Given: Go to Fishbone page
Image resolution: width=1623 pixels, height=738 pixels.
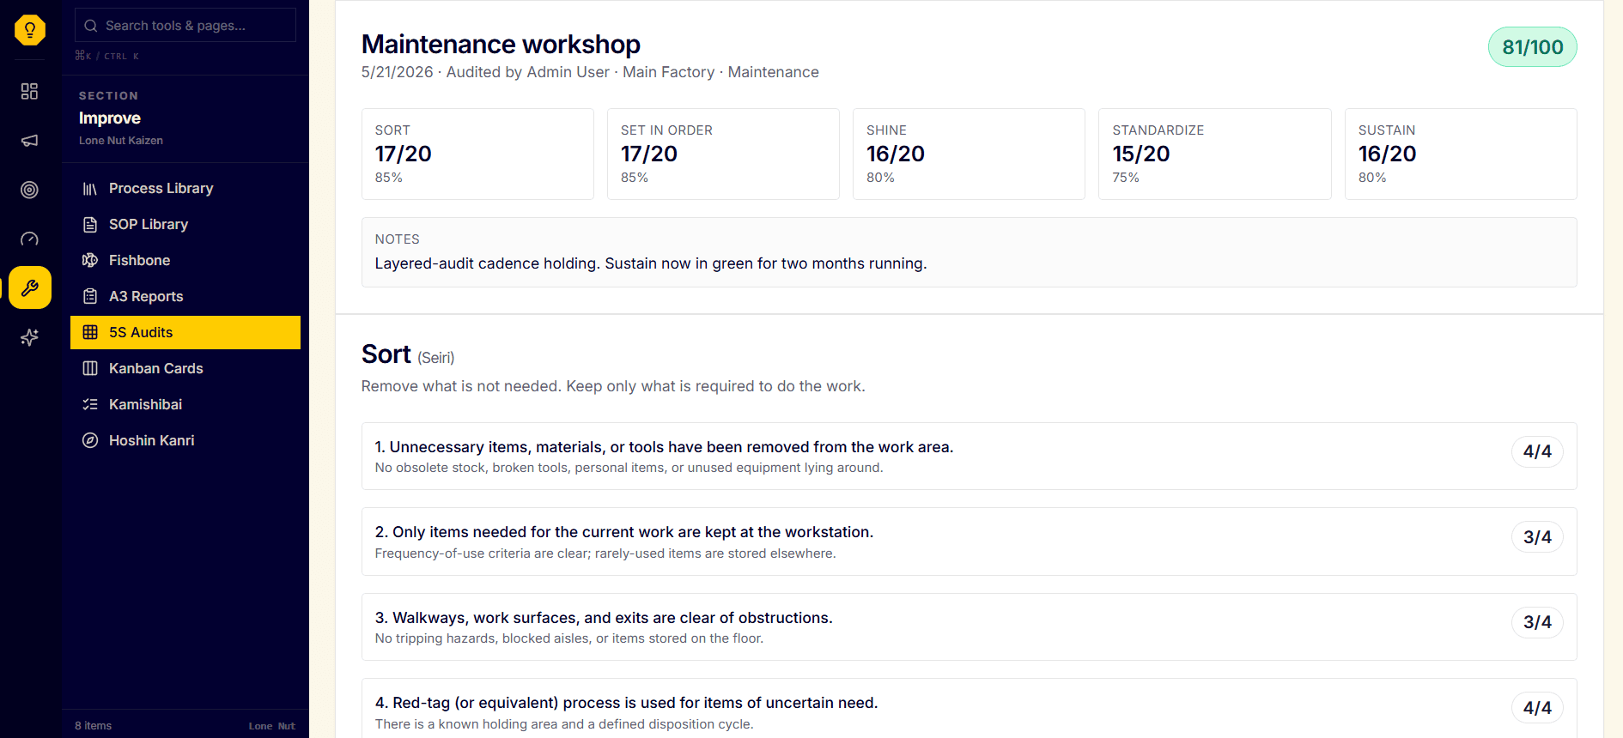Looking at the screenshot, I should (x=185, y=261).
